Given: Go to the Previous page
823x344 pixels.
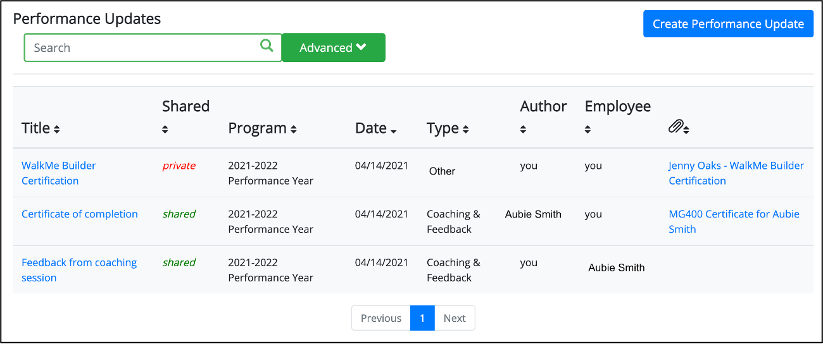Looking at the screenshot, I should click(x=381, y=318).
